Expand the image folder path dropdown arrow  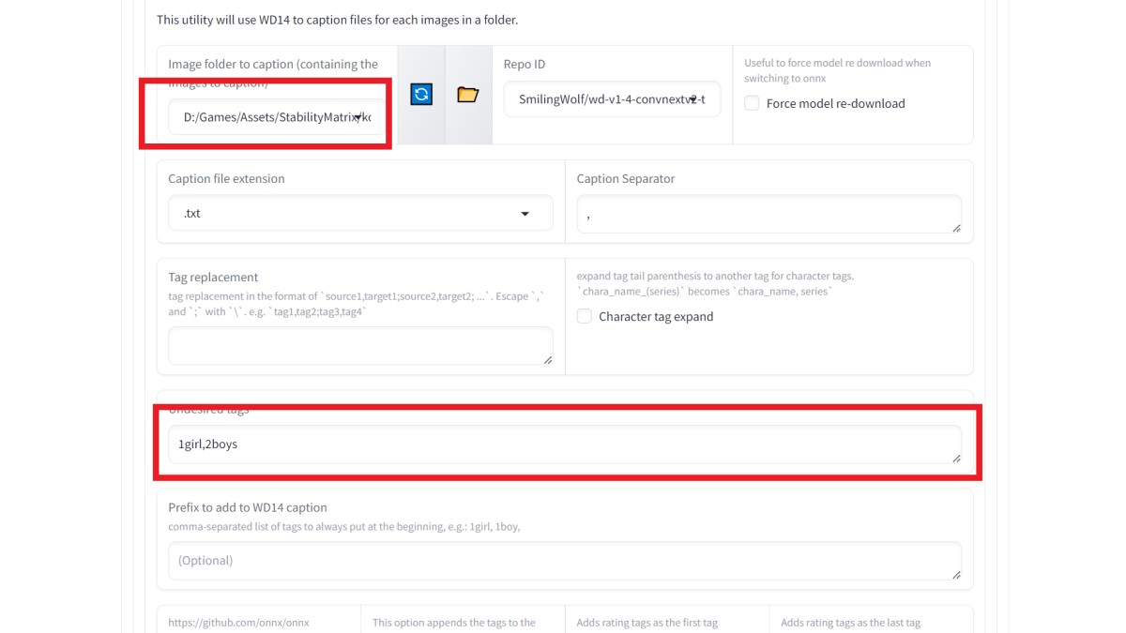pyautogui.click(x=358, y=117)
